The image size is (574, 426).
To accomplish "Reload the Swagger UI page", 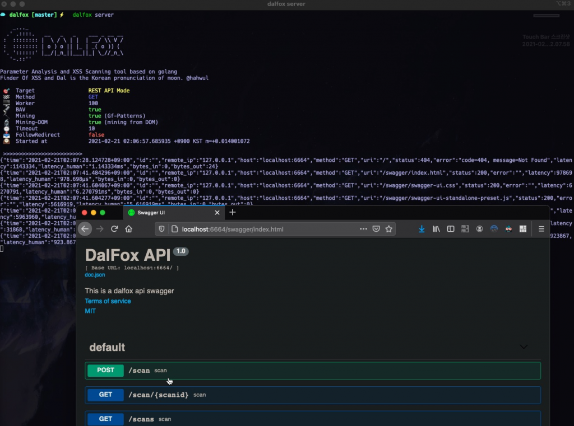I will [x=114, y=229].
